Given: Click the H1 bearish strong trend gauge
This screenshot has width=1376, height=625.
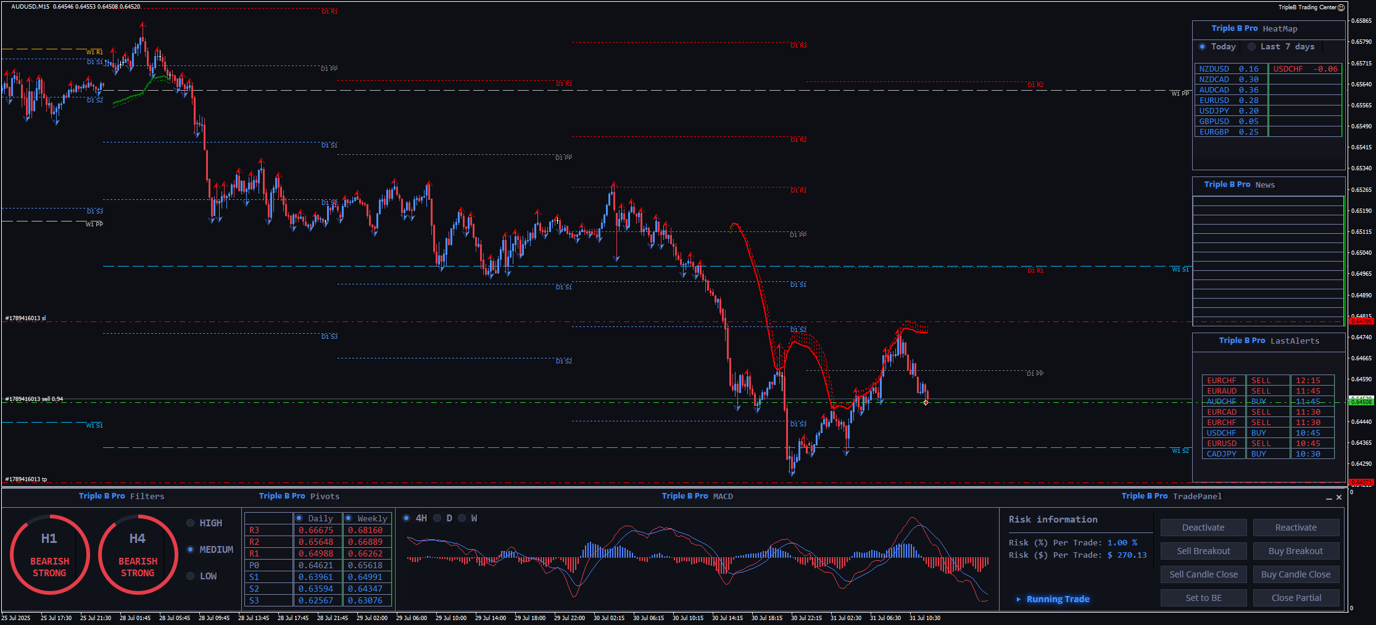Looking at the screenshot, I should [x=49, y=555].
